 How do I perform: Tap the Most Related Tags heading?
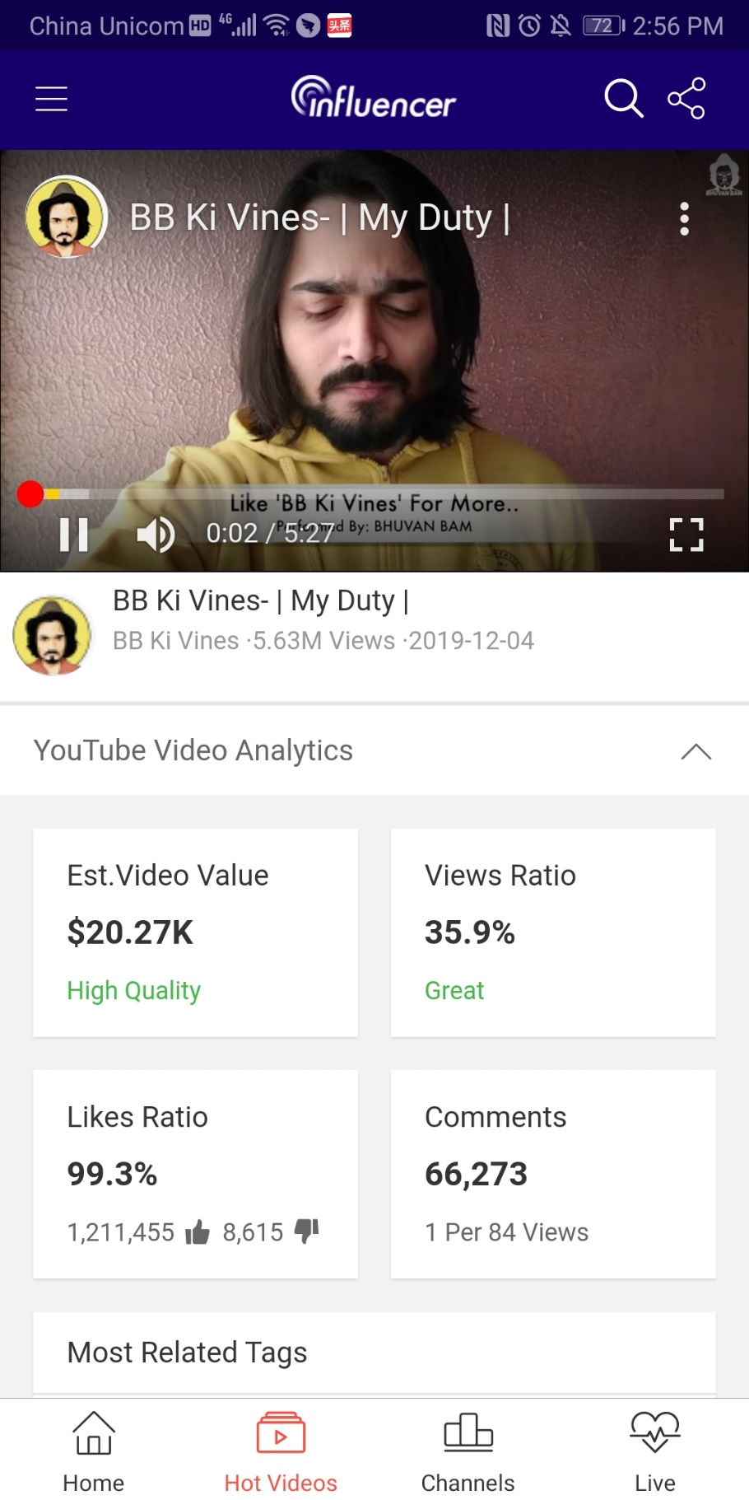(x=187, y=1353)
